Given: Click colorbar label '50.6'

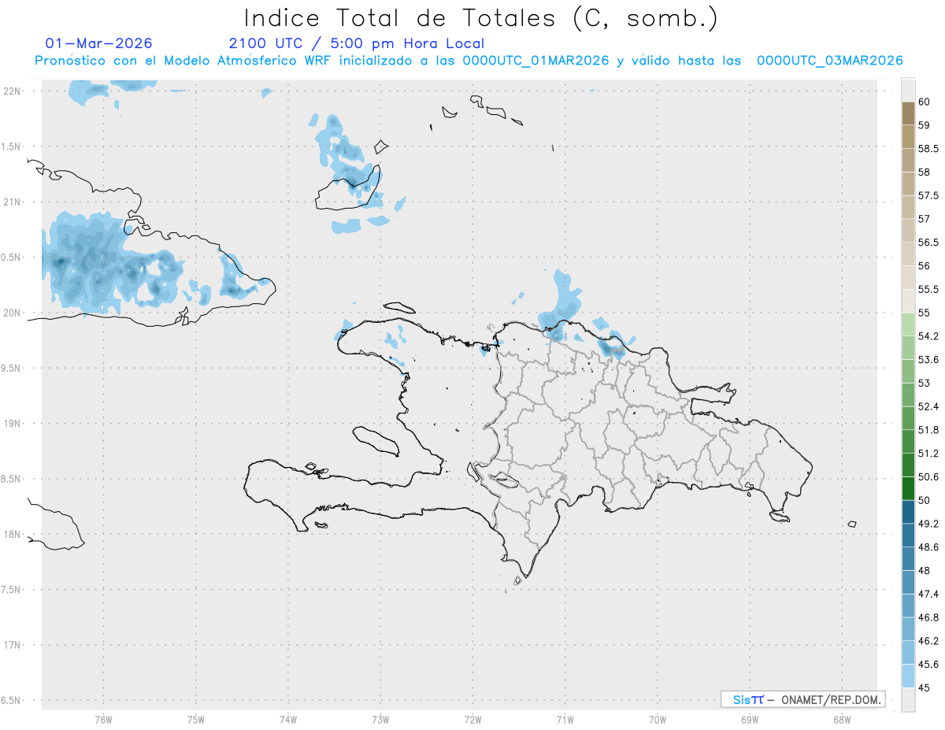Looking at the screenshot, I should pos(928,476).
